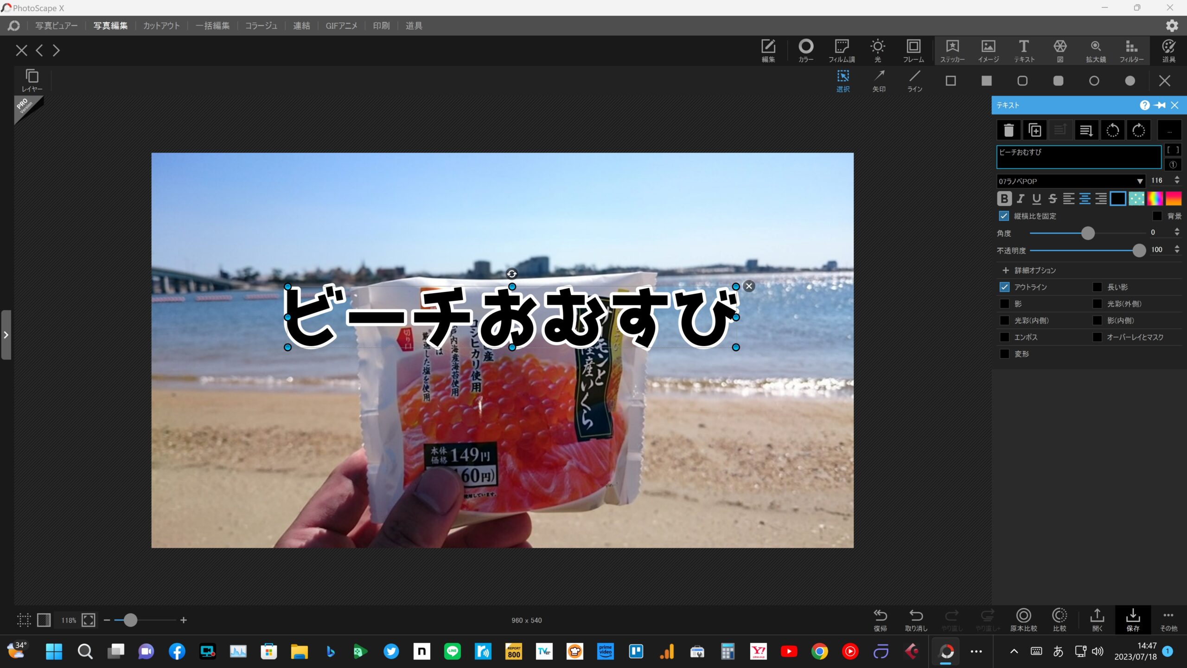
Task: Delete text using the trash icon
Action: click(1008, 130)
